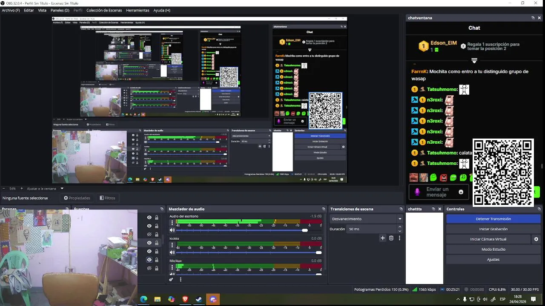Click Detener Transmisión to stop streaming
Viewport: 545px width, 306px height.
[x=493, y=219]
